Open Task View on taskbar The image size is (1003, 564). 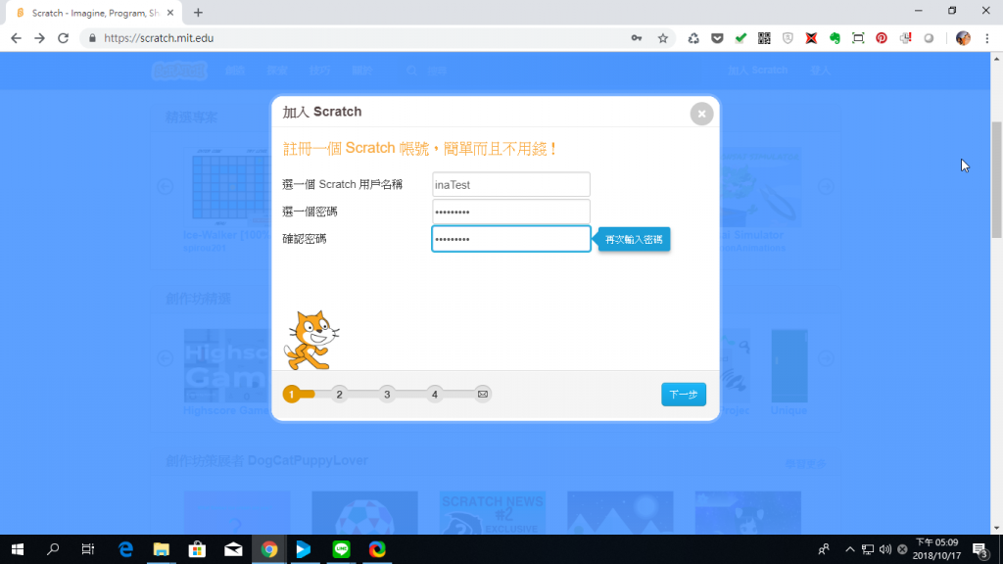coord(87,549)
